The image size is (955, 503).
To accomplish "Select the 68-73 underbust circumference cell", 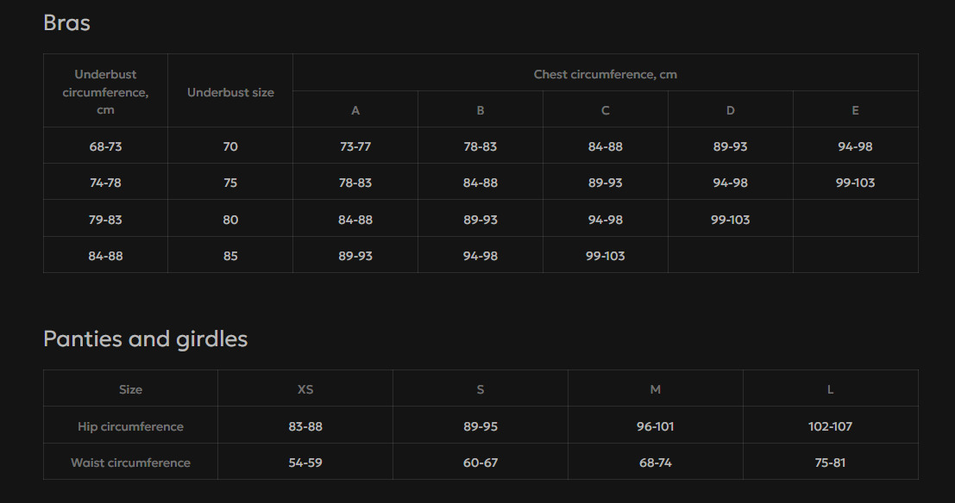I will pyautogui.click(x=105, y=146).
